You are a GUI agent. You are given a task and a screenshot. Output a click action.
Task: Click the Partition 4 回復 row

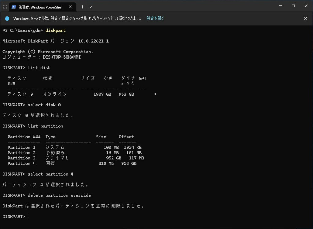click(x=72, y=163)
